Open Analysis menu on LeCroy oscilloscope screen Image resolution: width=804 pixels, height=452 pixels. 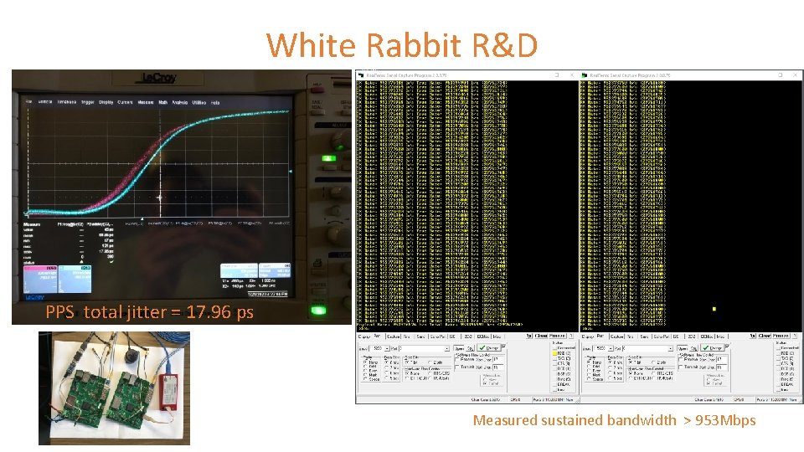pos(179,102)
